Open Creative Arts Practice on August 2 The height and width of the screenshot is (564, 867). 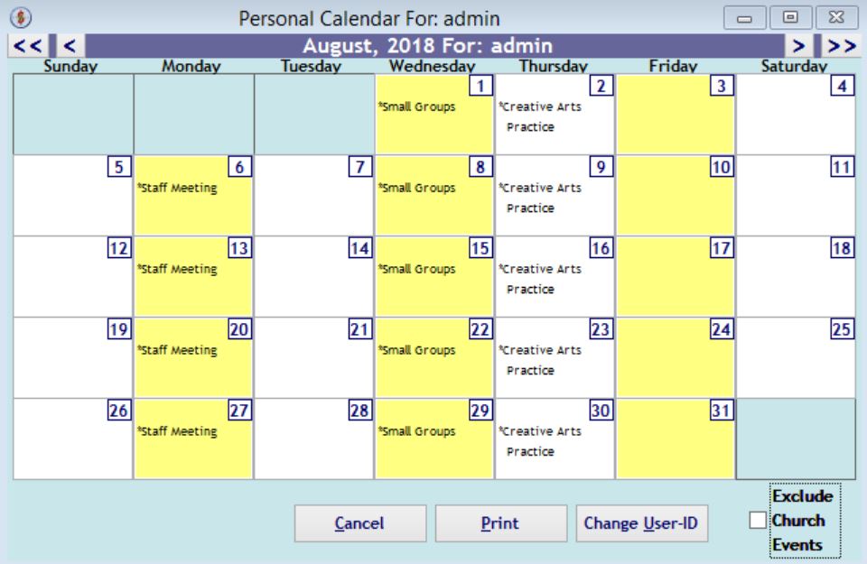(x=540, y=116)
